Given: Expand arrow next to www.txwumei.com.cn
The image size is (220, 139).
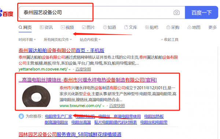Looking at the screenshot, I should pos(103,106).
